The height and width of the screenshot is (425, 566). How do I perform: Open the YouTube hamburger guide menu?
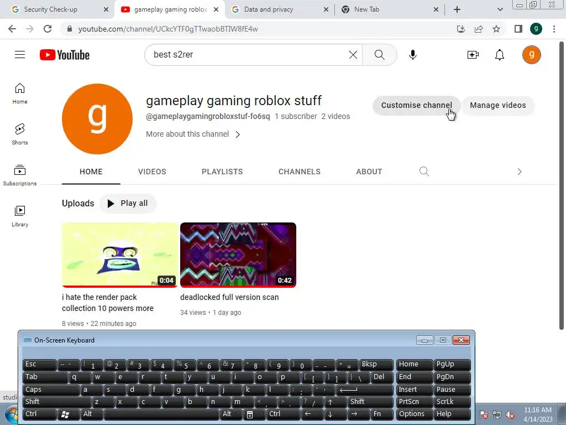pyautogui.click(x=20, y=55)
